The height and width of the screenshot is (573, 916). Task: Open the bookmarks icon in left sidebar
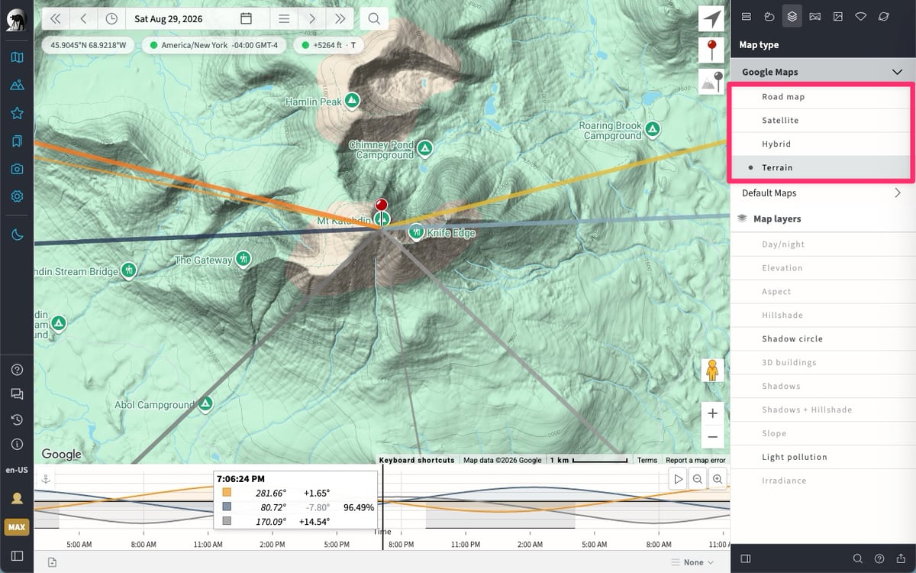pos(17,141)
